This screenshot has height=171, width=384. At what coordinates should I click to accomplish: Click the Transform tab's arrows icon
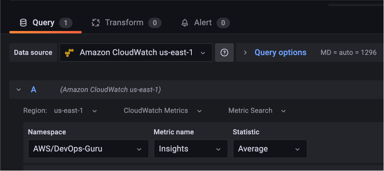(x=95, y=23)
